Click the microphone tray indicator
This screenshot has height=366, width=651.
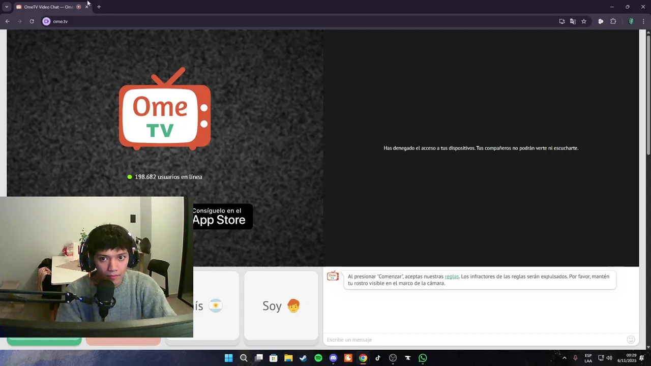576,358
